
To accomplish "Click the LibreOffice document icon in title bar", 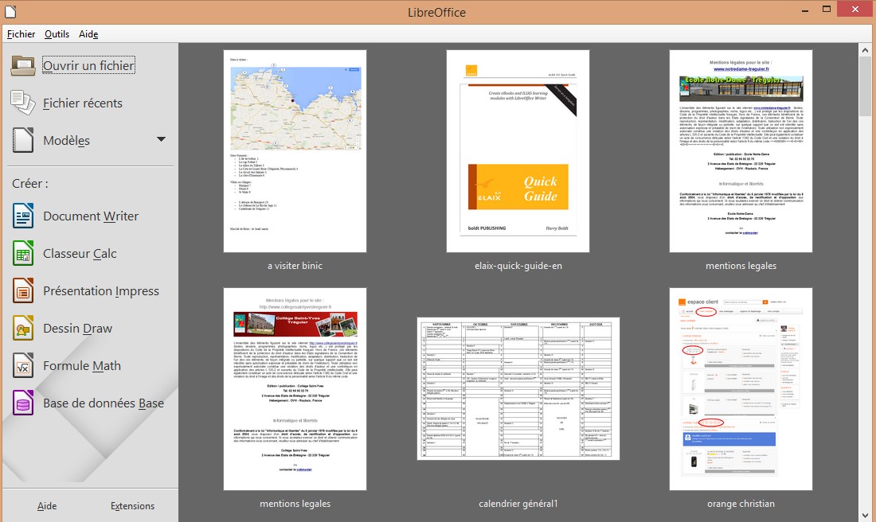I will (10, 11).
